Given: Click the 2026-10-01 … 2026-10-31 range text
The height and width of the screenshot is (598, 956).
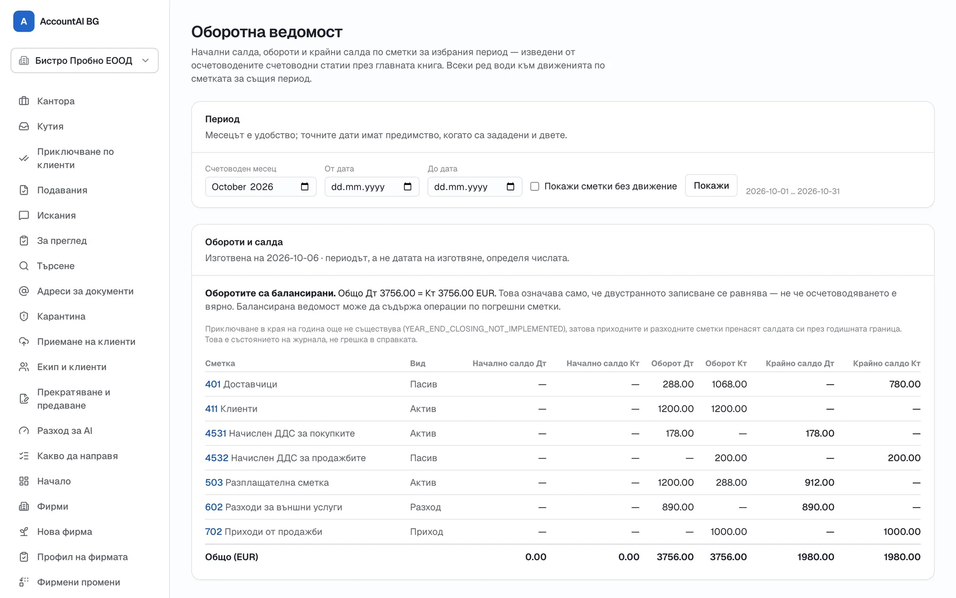Looking at the screenshot, I should click(x=793, y=191).
